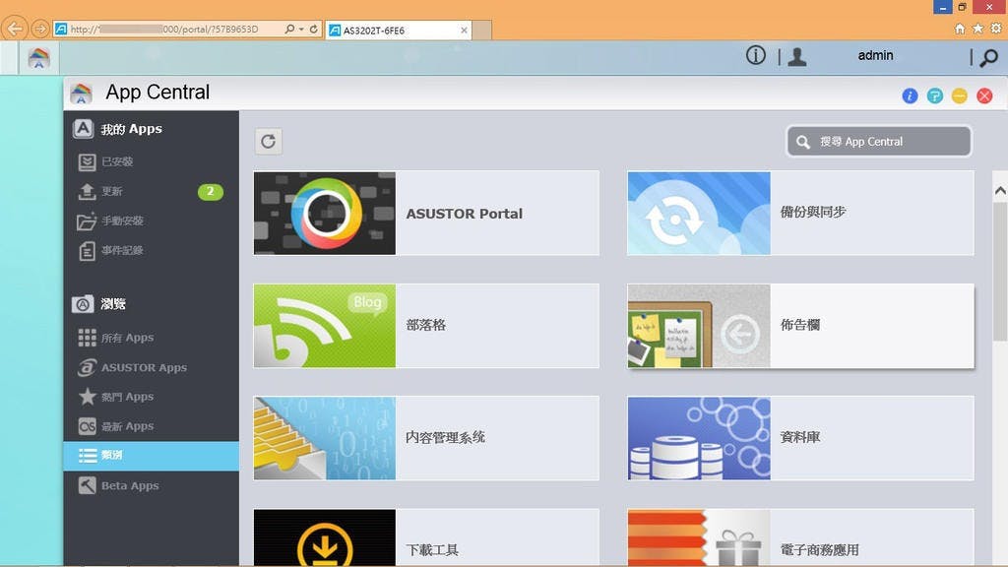Minimize App Central with the yellow button

pyautogui.click(x=959, y=95)
